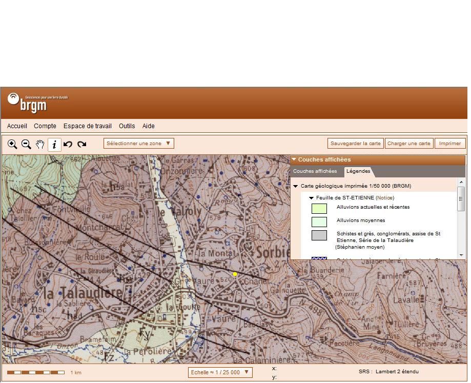Click the 'Alluvions moyennes' legend label
The width and height of the screenshot is (471, 383).
pos(361,220)
